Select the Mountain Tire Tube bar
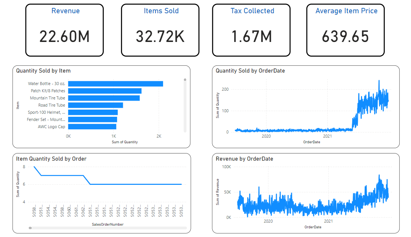The height and width of the screenshot is (237, 411). [x=103, y=98]
